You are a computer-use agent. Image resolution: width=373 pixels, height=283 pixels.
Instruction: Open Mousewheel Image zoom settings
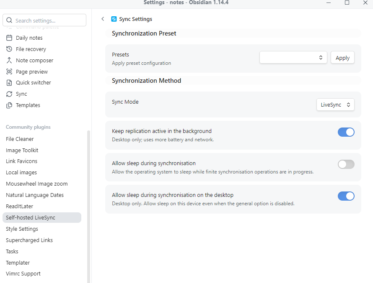[42, 184]
